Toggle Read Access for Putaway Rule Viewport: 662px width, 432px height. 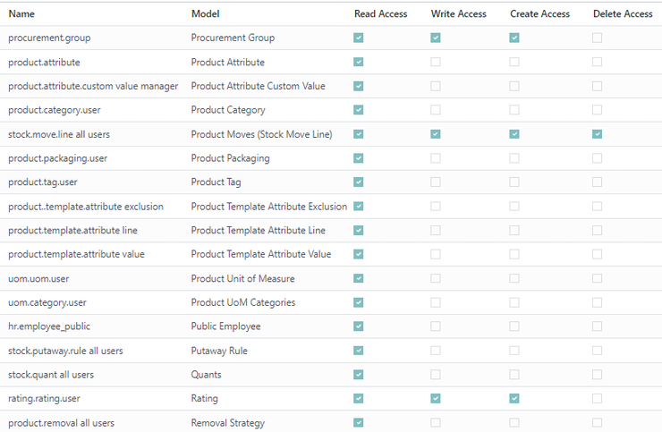359,351
